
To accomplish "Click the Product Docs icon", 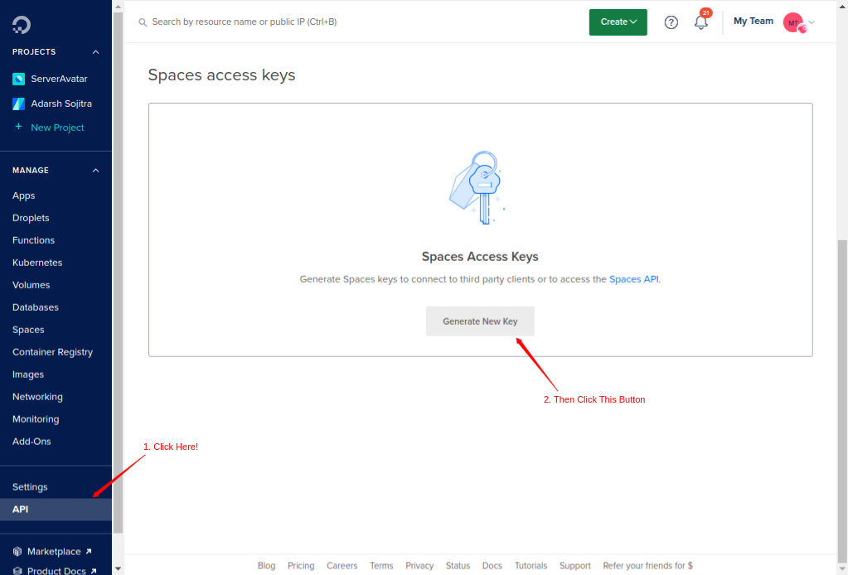I will (17, 570).
